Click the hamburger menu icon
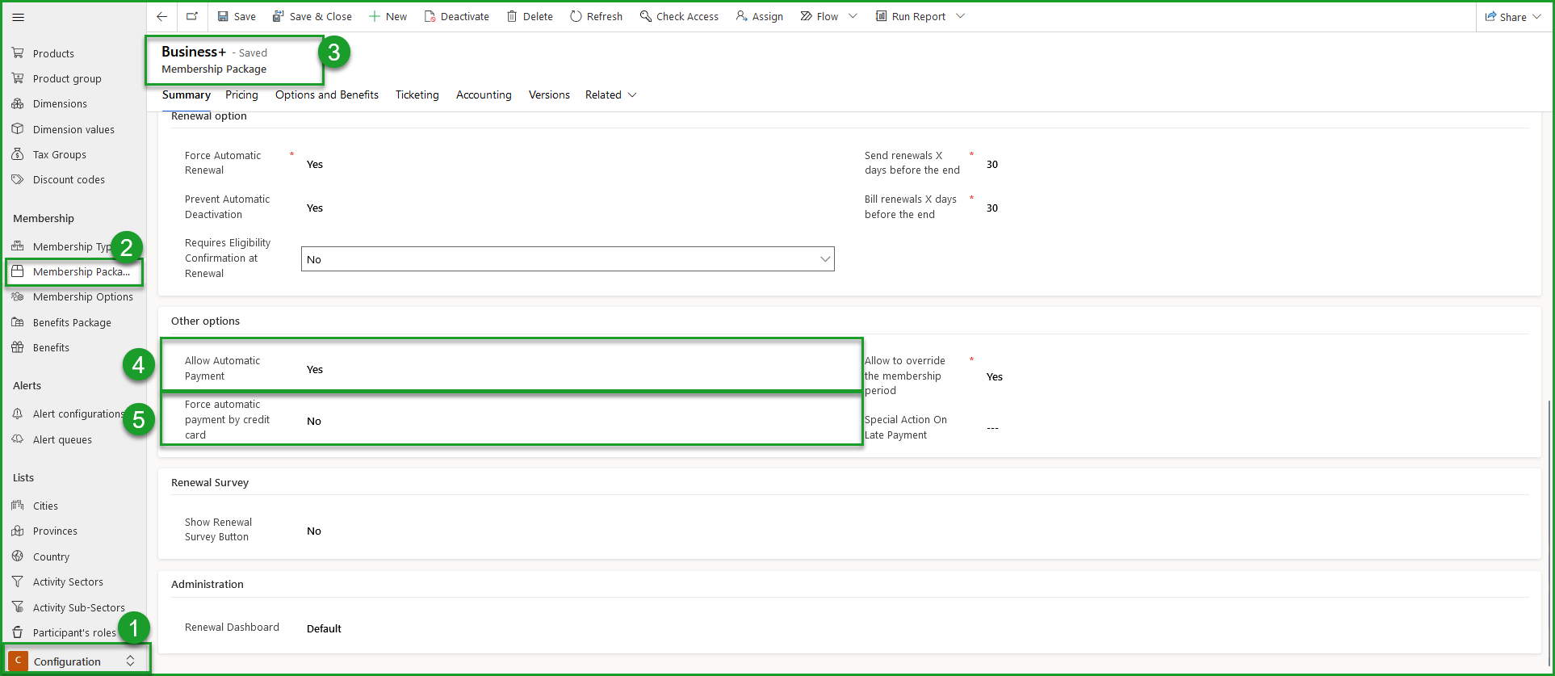Screen dimensions: 1555x676 pyautogui.click(x=18, y=17)
